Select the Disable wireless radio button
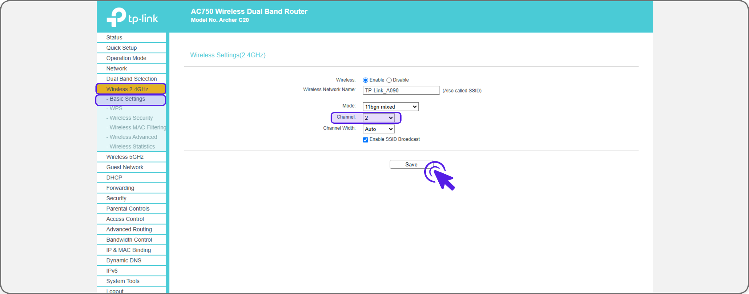 click(389, 80)
